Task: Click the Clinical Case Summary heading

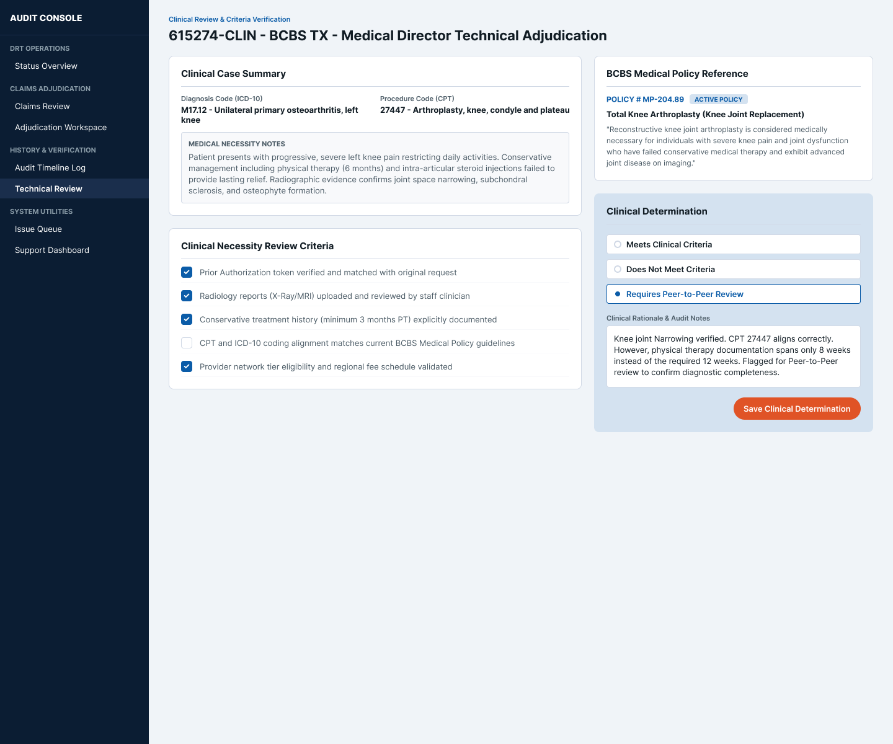Action: click(233, 74)
